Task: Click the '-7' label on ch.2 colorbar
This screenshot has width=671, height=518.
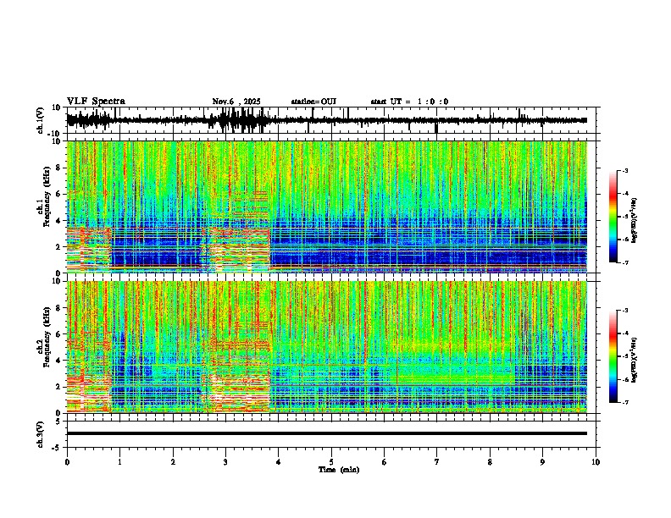Action: coord(625,402)
